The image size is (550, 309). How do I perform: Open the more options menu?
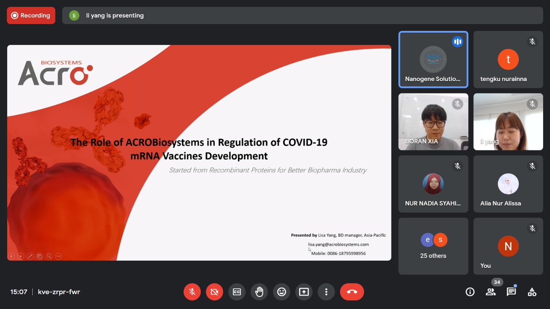pyautogui.click(x=326, y=292)
